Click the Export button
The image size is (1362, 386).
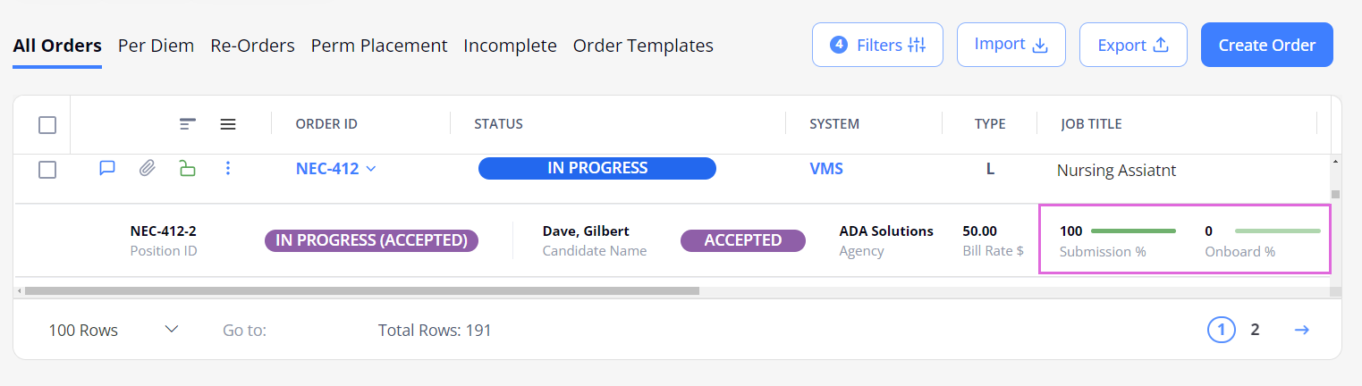click(1133, 45)
